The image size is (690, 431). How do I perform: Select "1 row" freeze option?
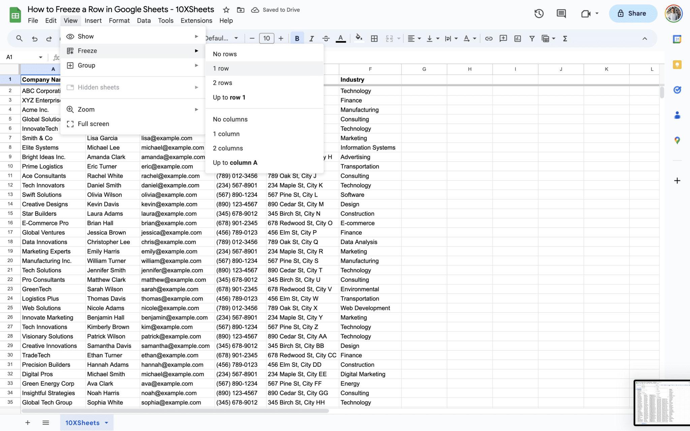tap(221, 68)
